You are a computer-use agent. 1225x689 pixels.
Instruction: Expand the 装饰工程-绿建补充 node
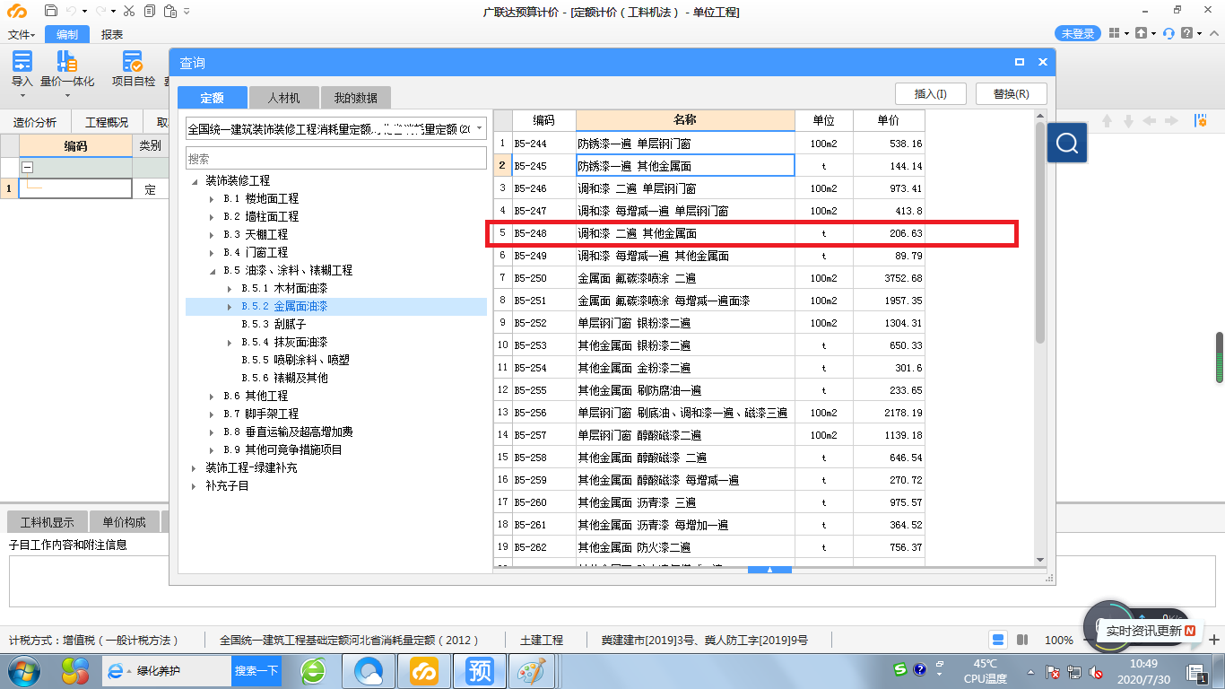point(195,468)
